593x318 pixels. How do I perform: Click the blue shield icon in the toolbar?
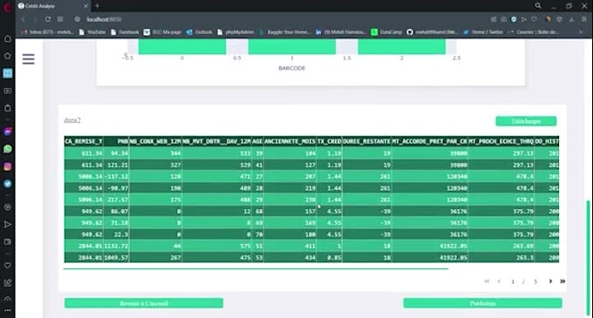coord(514,19)
